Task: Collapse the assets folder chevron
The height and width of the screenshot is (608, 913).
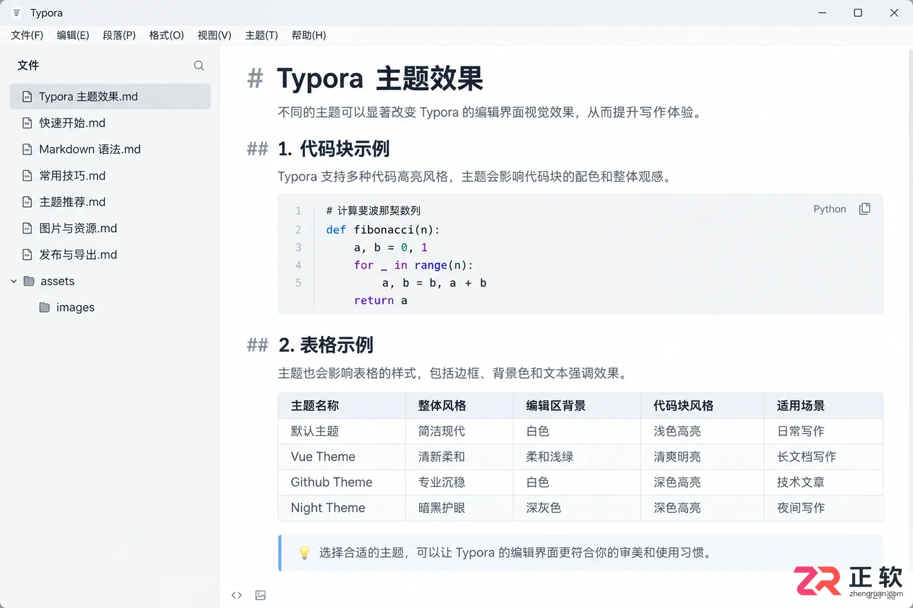Action: [x=14, y=281]
